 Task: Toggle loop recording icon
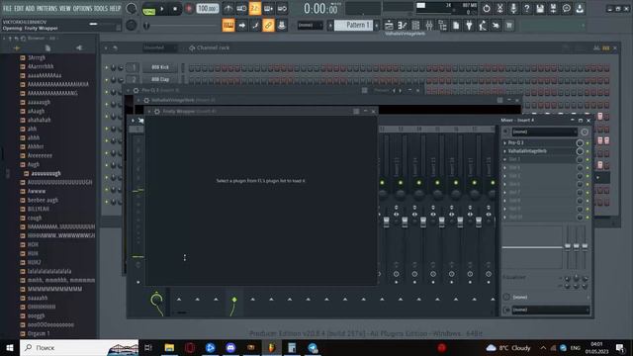click(x=282, y=9)
